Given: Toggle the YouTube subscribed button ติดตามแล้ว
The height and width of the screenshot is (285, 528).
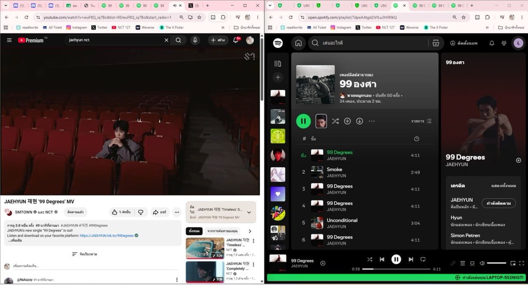Looking at the screenshot, I should point(75,212).
